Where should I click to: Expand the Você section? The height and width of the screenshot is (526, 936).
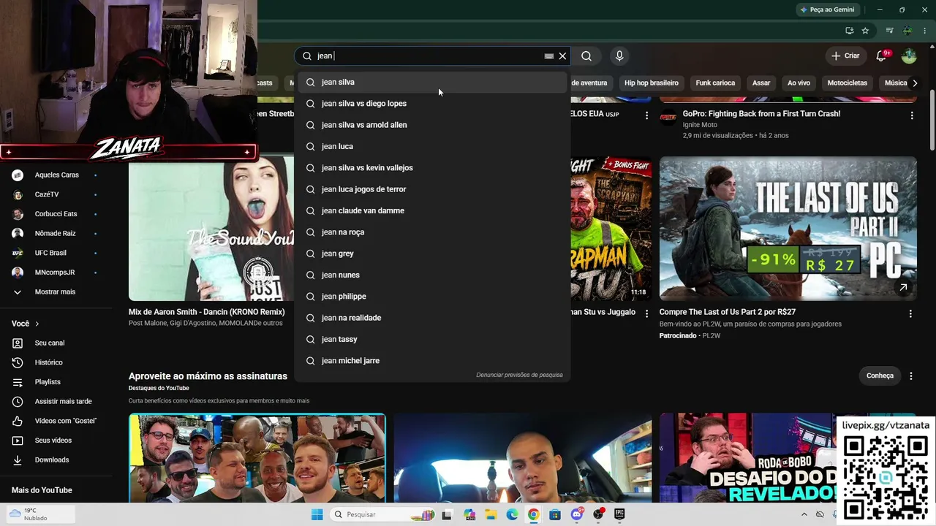[26, 324]
